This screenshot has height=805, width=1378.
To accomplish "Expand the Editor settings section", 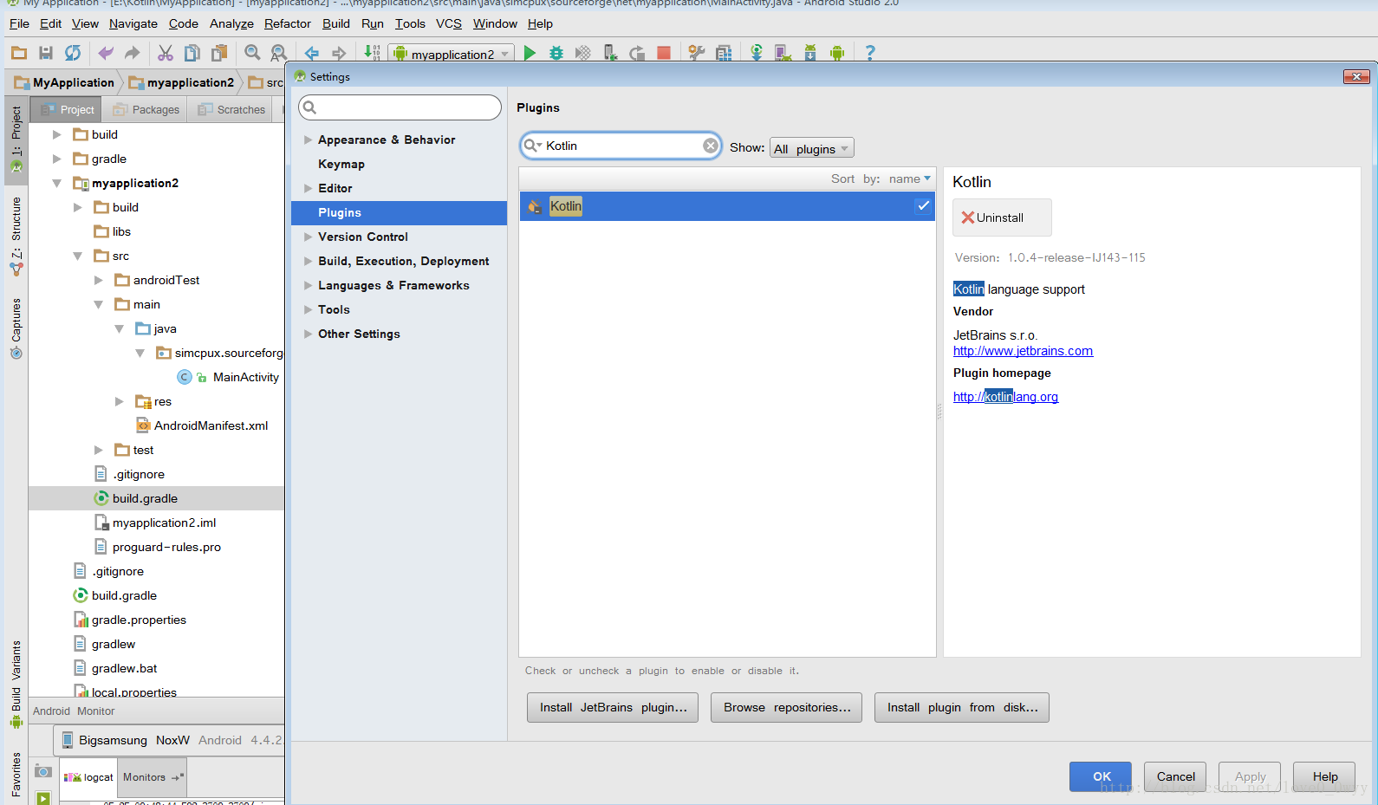I will (308, 188).
